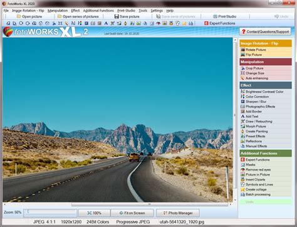Click the Create collage star toolbar icon
The width and height of the screenshot is (297, 227).
pyautogui.click(x=184, y=23)
